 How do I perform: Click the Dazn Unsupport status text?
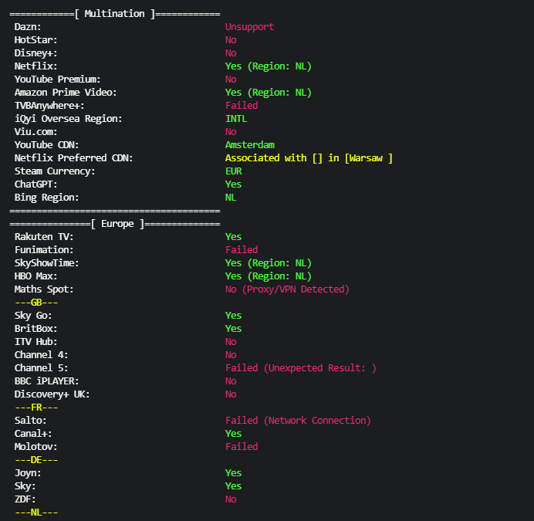[x=249, y=27]
